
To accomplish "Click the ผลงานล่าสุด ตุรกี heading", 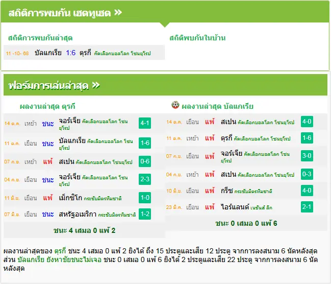I will pos(47,106).
